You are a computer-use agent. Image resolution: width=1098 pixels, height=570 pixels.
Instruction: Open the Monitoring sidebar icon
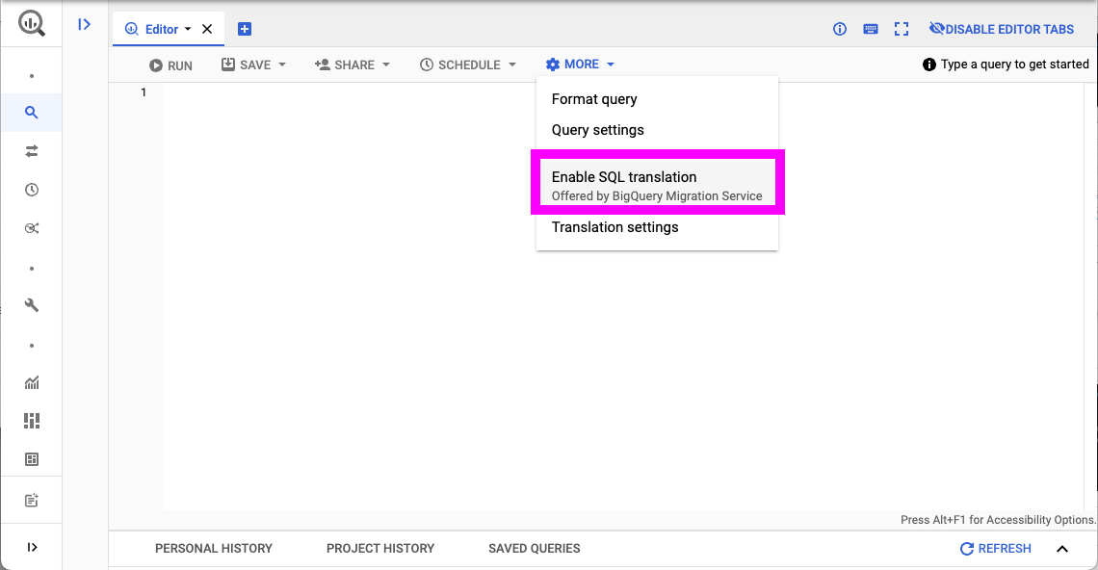pos(31,228)
